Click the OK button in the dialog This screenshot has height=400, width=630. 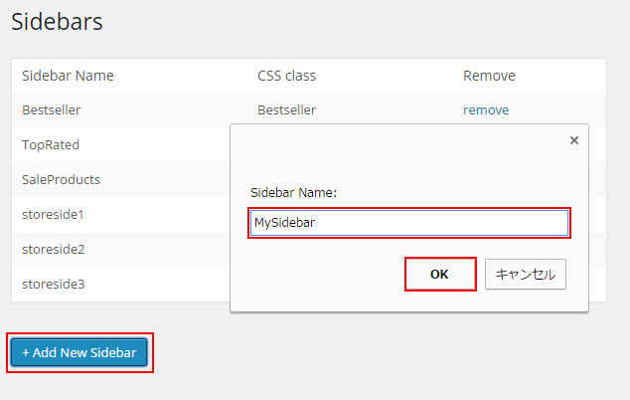click(x=439, y=274)
